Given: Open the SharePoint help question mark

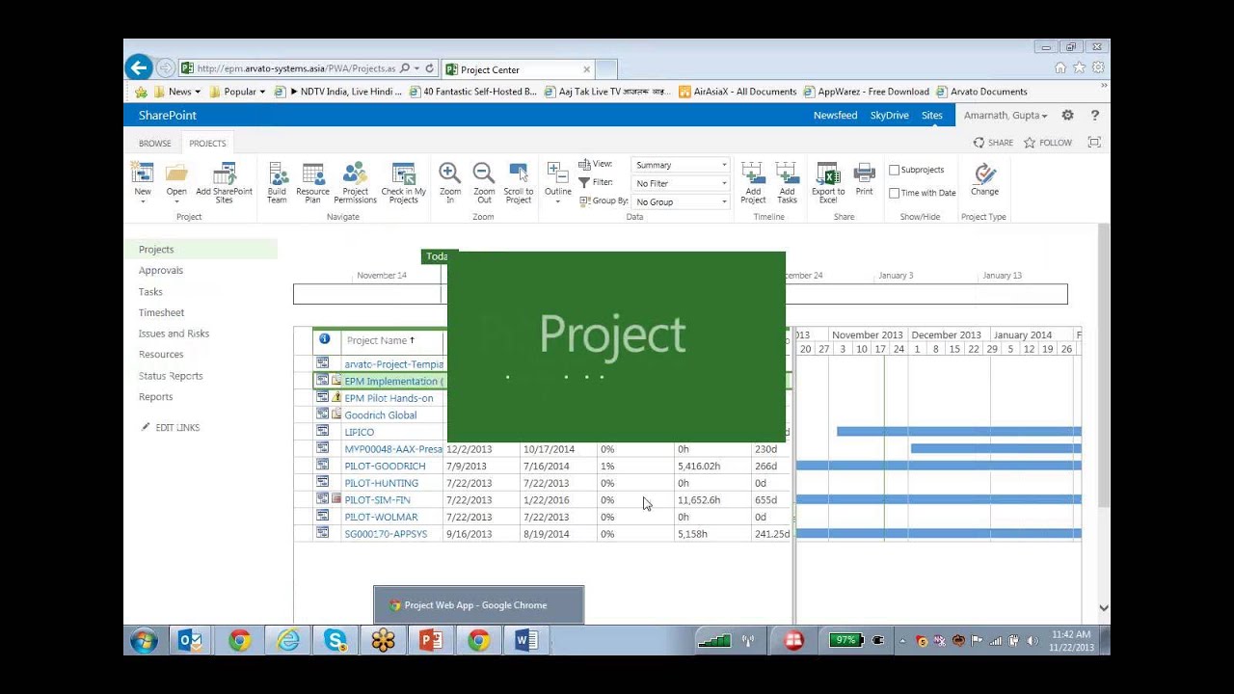Looking at the screenshot, I should [1094, 115].
